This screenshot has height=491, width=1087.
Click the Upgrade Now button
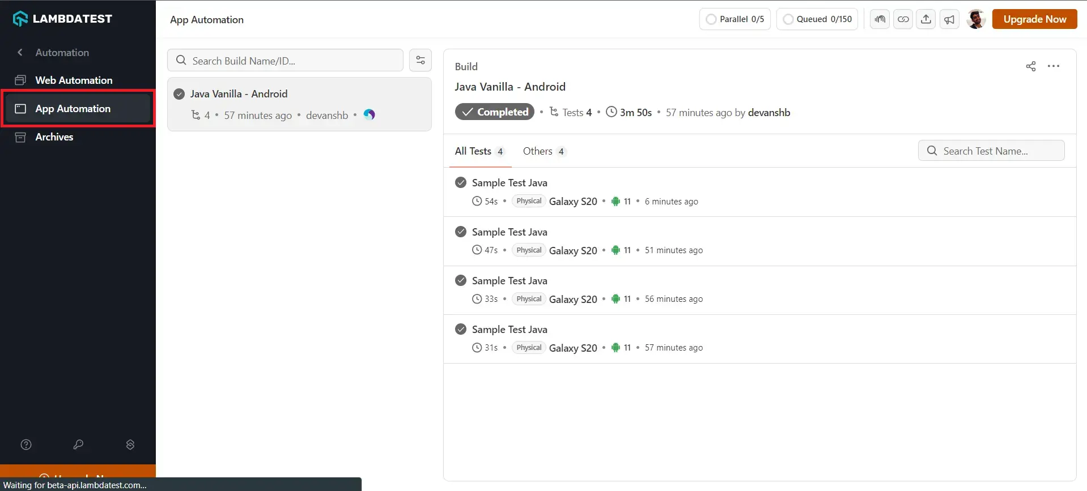click(x=1035, y=19)
